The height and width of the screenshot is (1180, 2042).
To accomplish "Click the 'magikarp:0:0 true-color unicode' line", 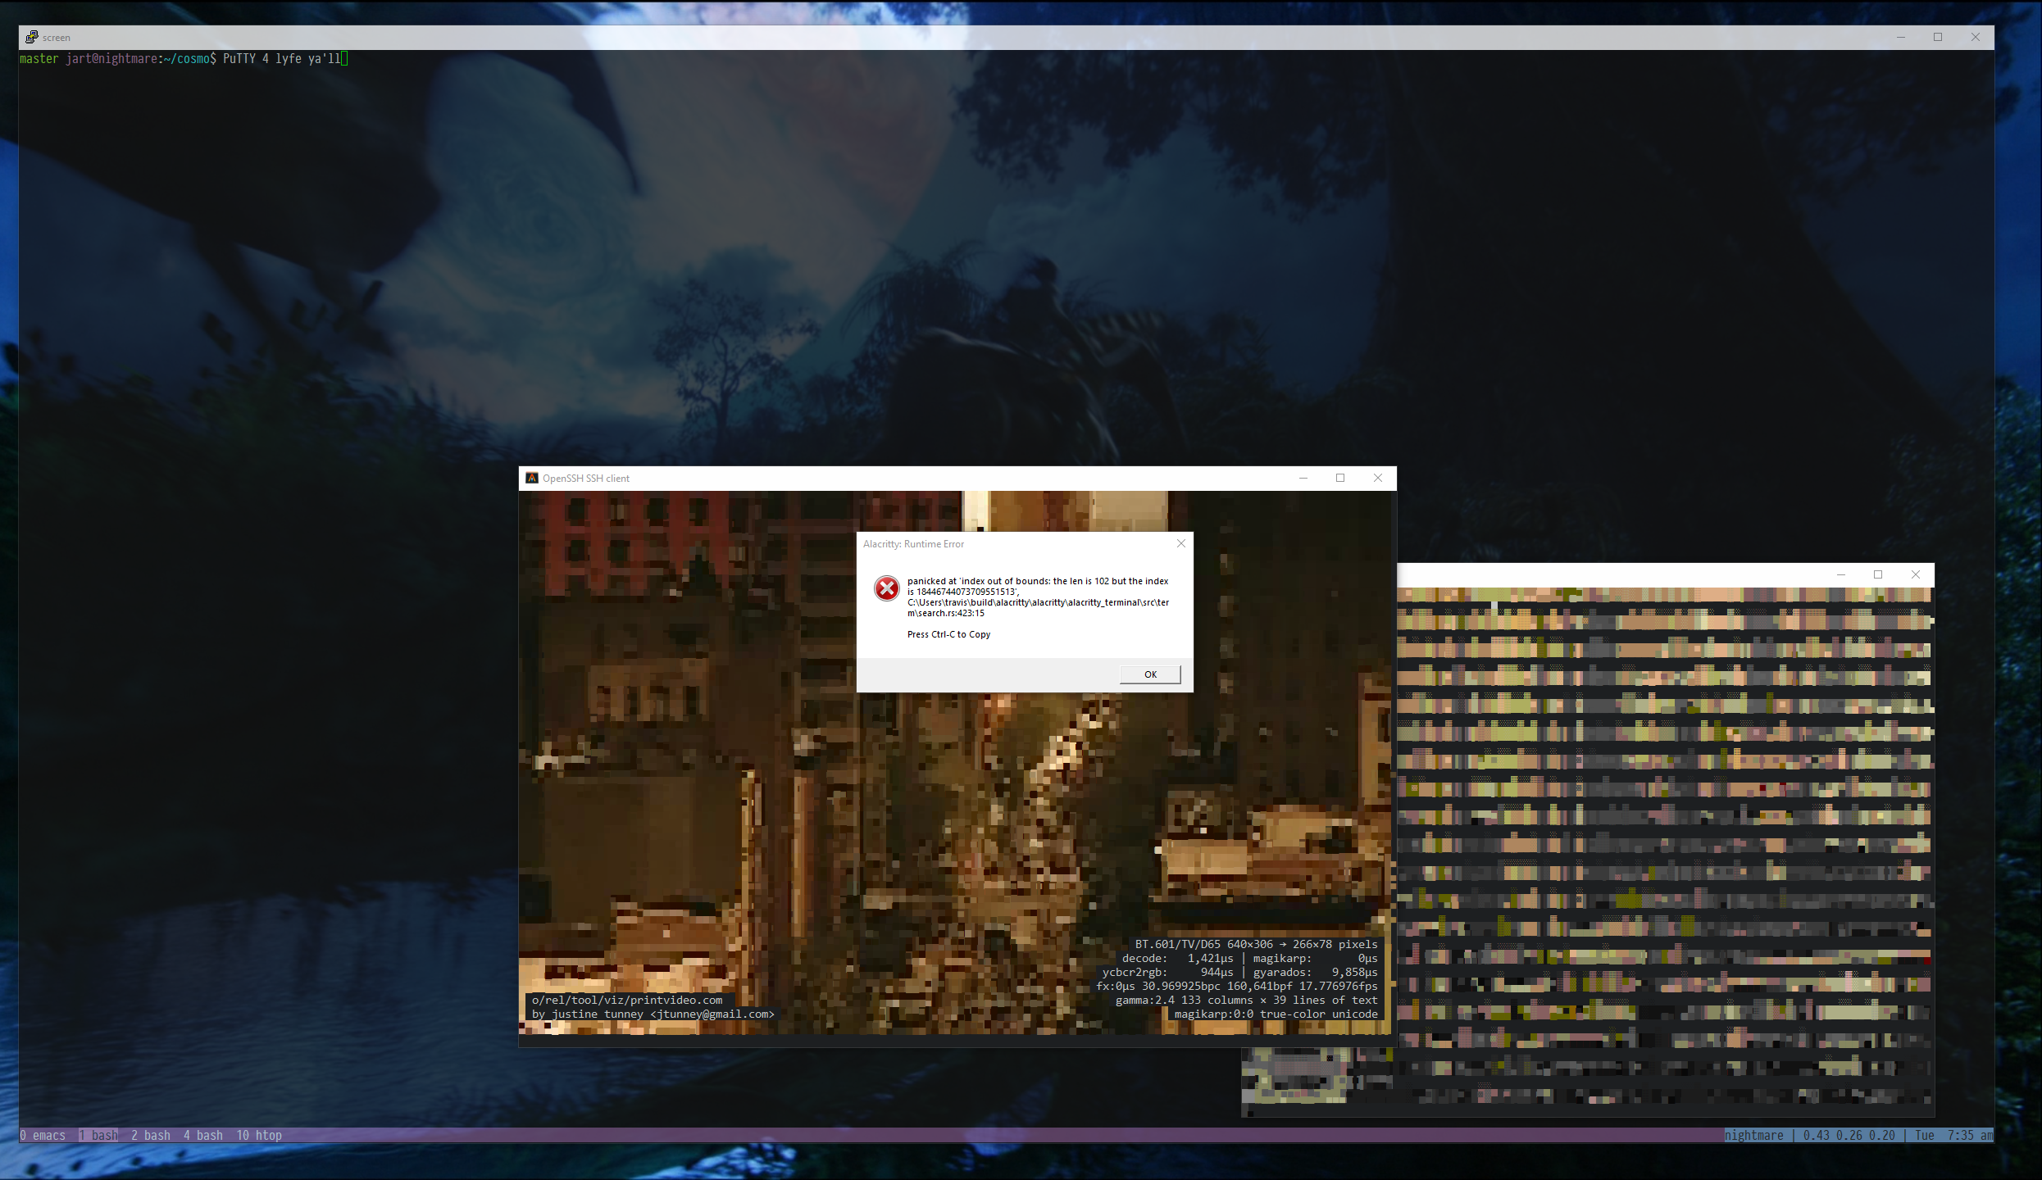I will point(1276,1014).
